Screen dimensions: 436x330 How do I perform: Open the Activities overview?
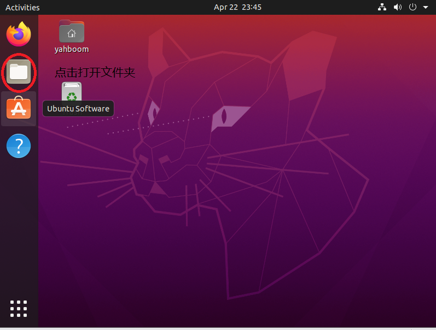tap(22, 7)
